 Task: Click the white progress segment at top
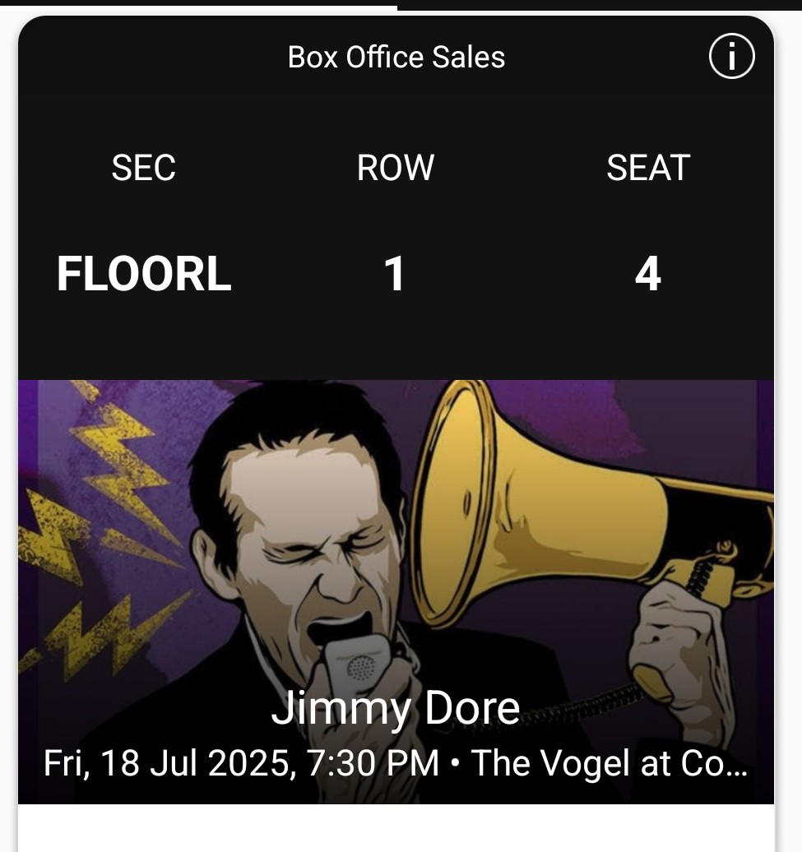pos(198,7)
